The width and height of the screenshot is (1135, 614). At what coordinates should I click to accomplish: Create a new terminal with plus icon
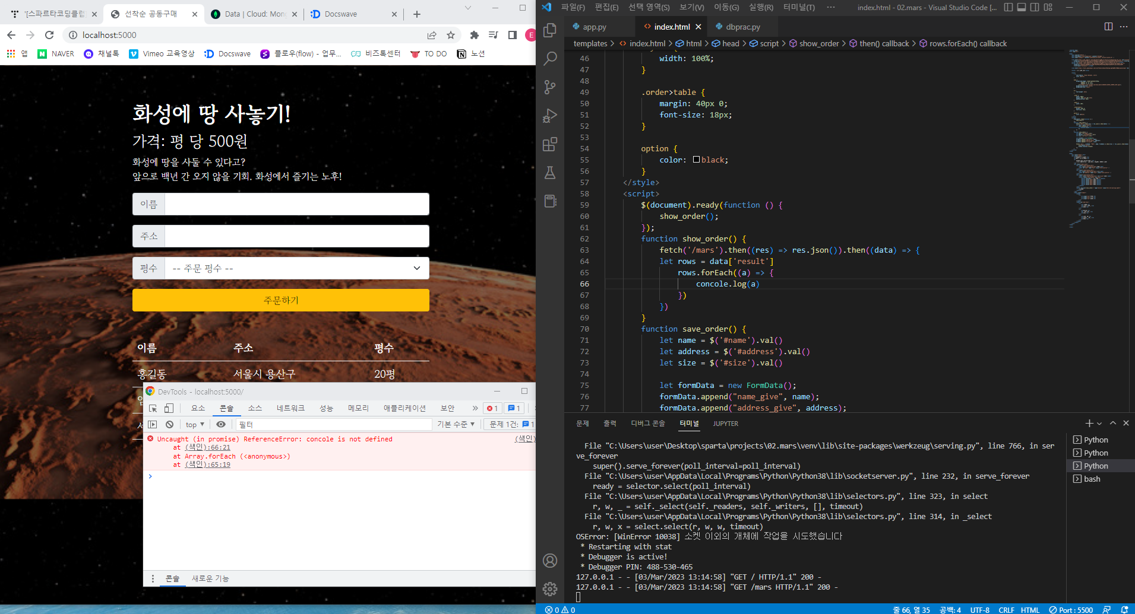(x=1089, y=423)
